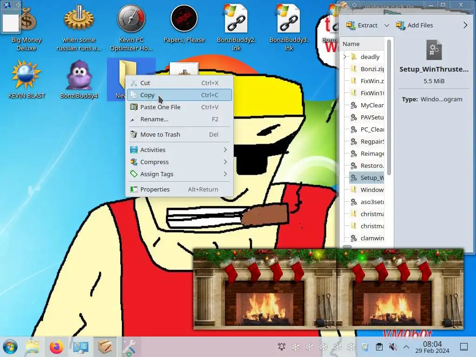Open the Assign Tags submenu
The height and width of the screenshot is (357, 476).
[x=179, y=174]
